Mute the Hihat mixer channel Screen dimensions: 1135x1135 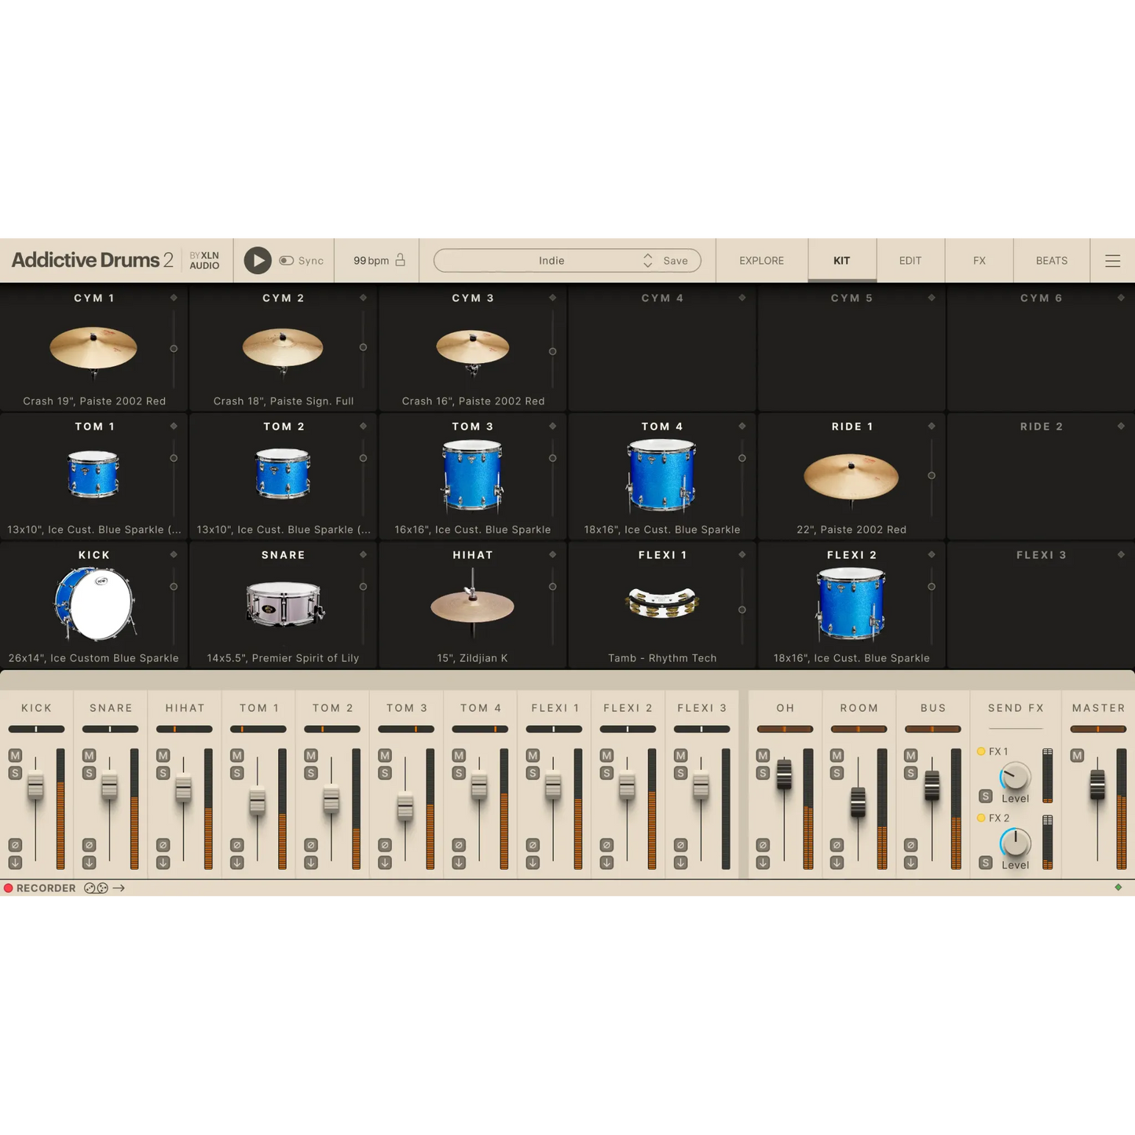[x=162, y=754]
